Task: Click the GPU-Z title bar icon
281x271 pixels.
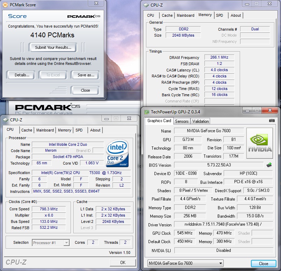Action: [147, 112]
